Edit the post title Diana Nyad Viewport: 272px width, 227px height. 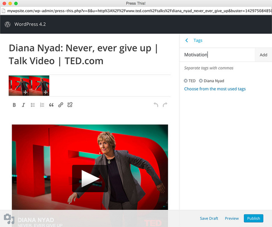(83, 55)
